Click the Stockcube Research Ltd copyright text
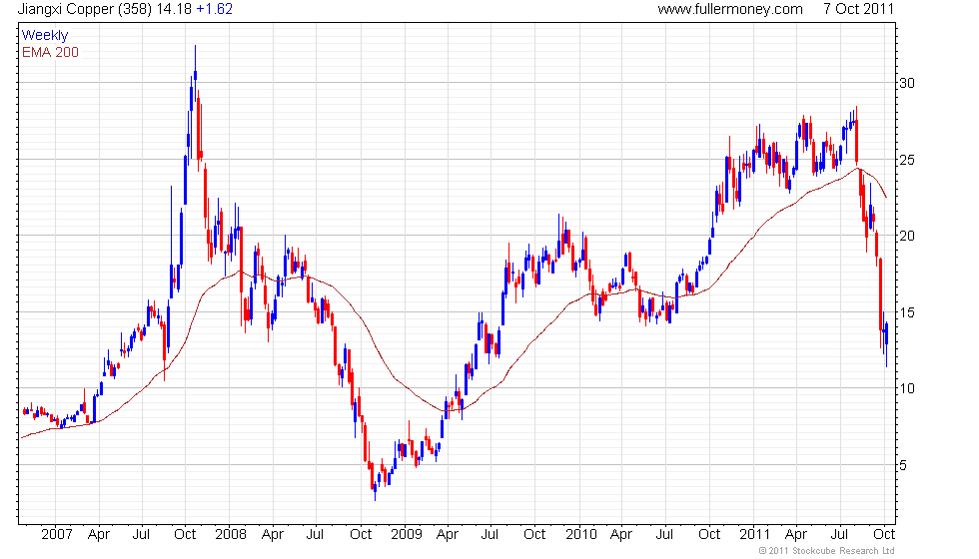The height and width of the screenshot is (559, 979). coord(826,551)
